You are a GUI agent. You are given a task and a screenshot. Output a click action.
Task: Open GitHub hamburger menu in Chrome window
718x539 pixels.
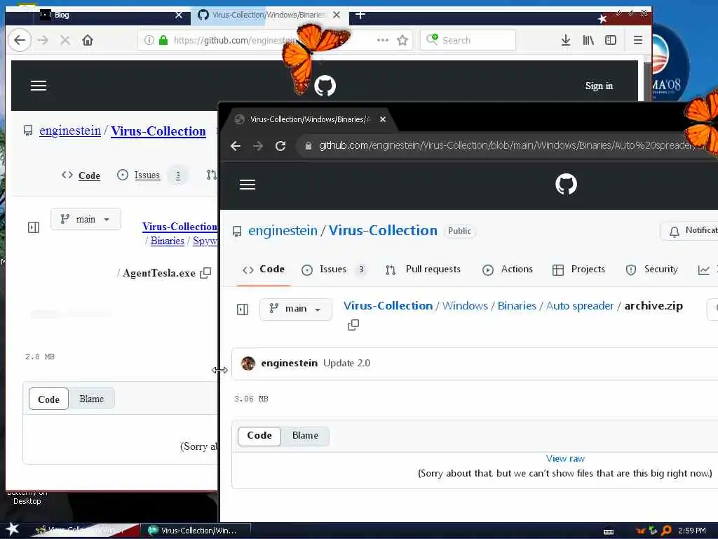[x=248, y=185]
